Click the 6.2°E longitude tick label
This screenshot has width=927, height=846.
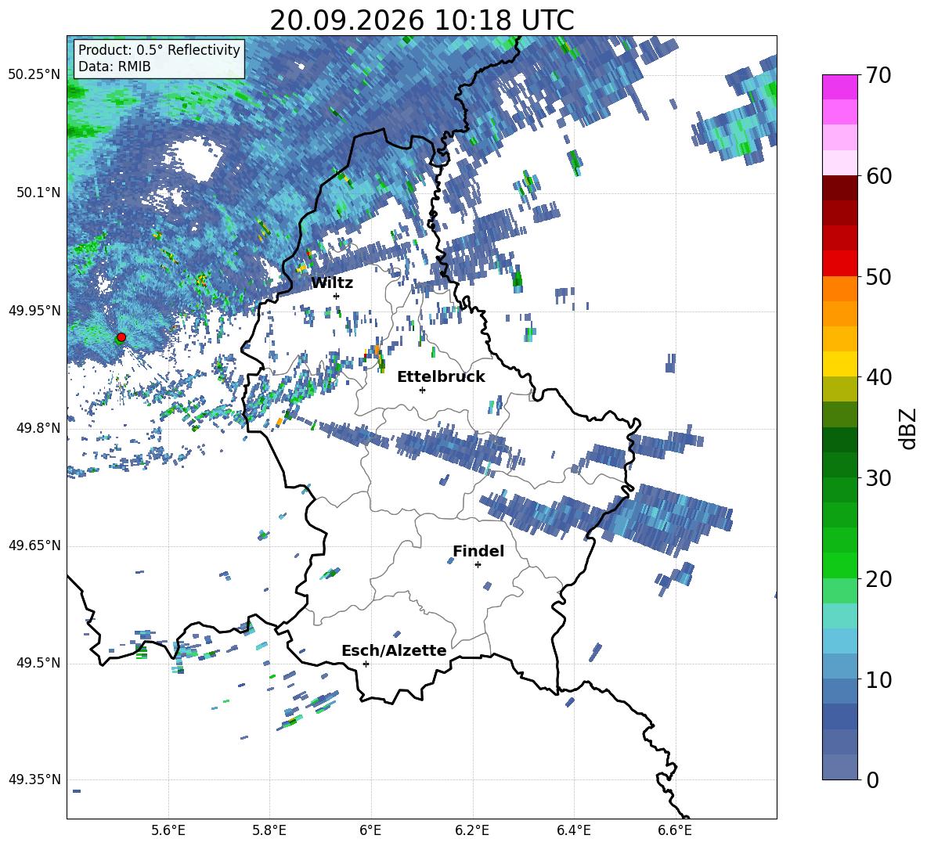pyautogui.click(x=472, y=830)
